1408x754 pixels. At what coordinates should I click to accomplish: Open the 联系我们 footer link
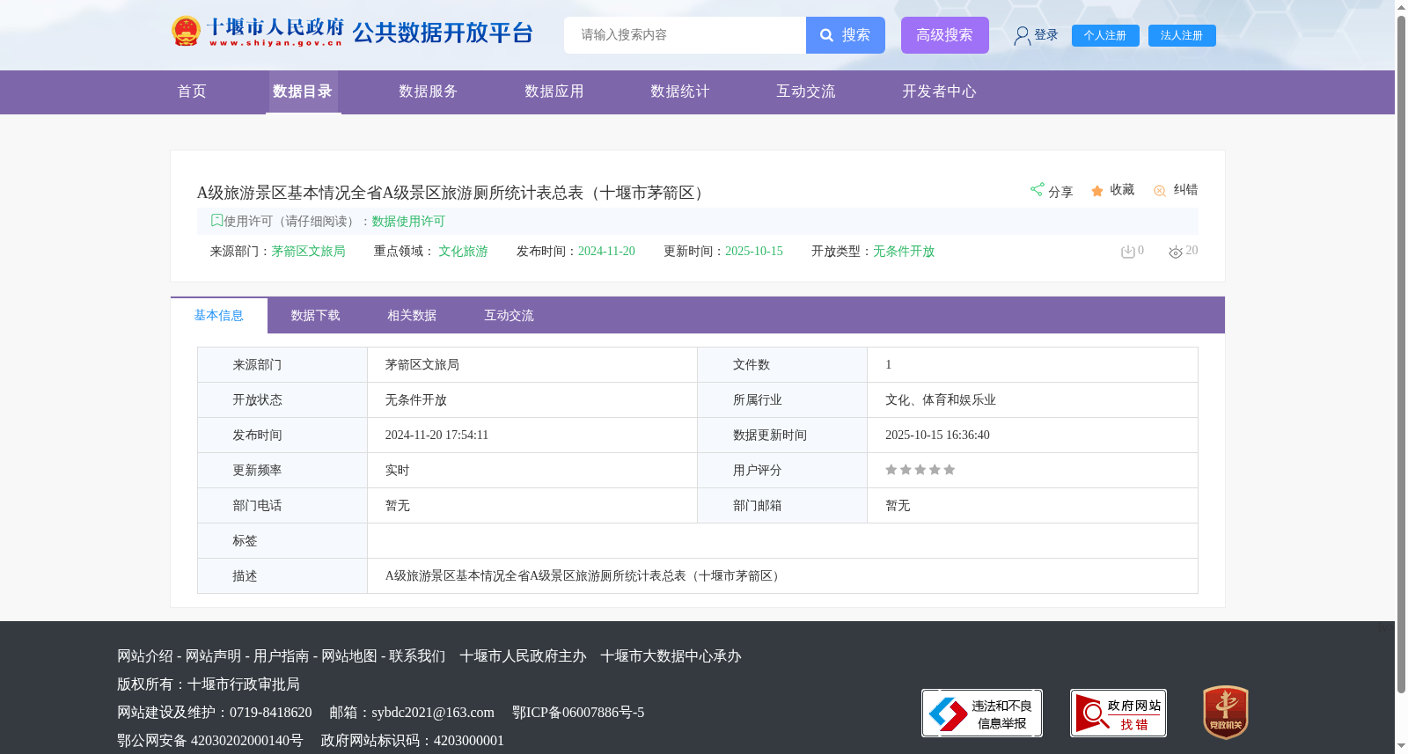[x=417, y=656]
